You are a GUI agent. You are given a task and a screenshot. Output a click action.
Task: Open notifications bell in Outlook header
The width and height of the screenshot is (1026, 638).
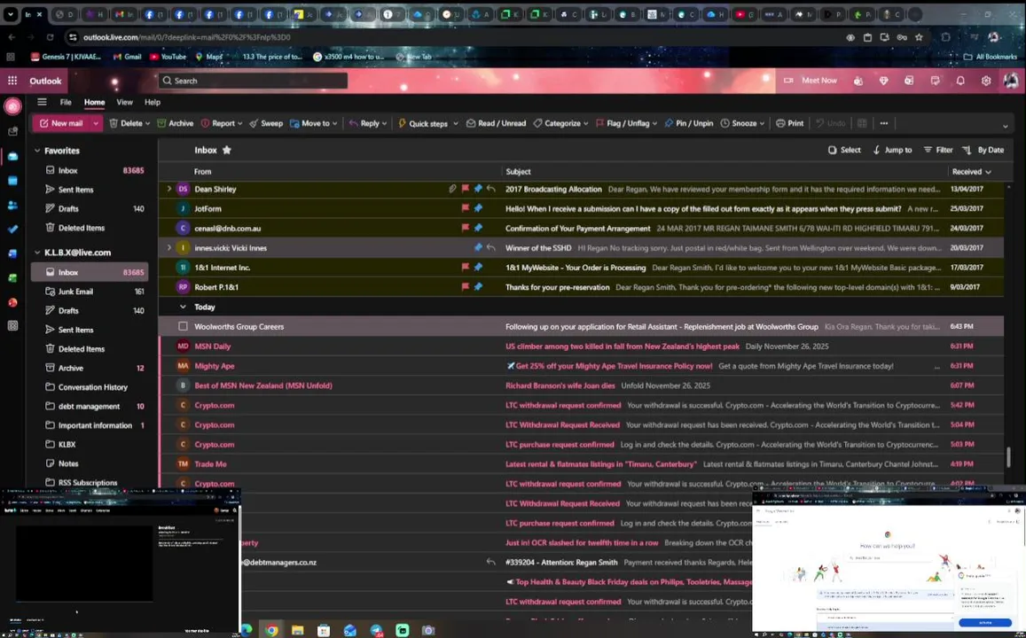pos(959,81)
